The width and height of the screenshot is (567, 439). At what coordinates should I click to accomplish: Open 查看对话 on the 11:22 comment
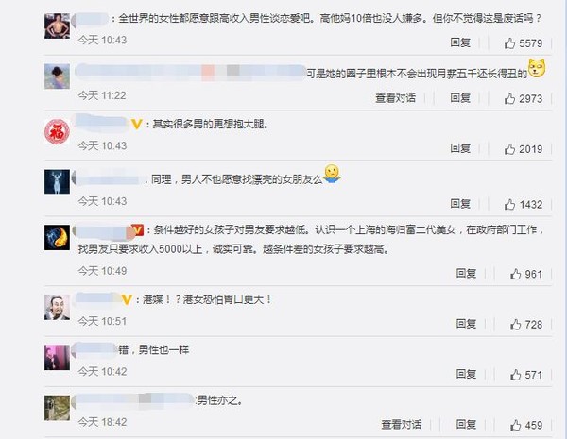395,98
